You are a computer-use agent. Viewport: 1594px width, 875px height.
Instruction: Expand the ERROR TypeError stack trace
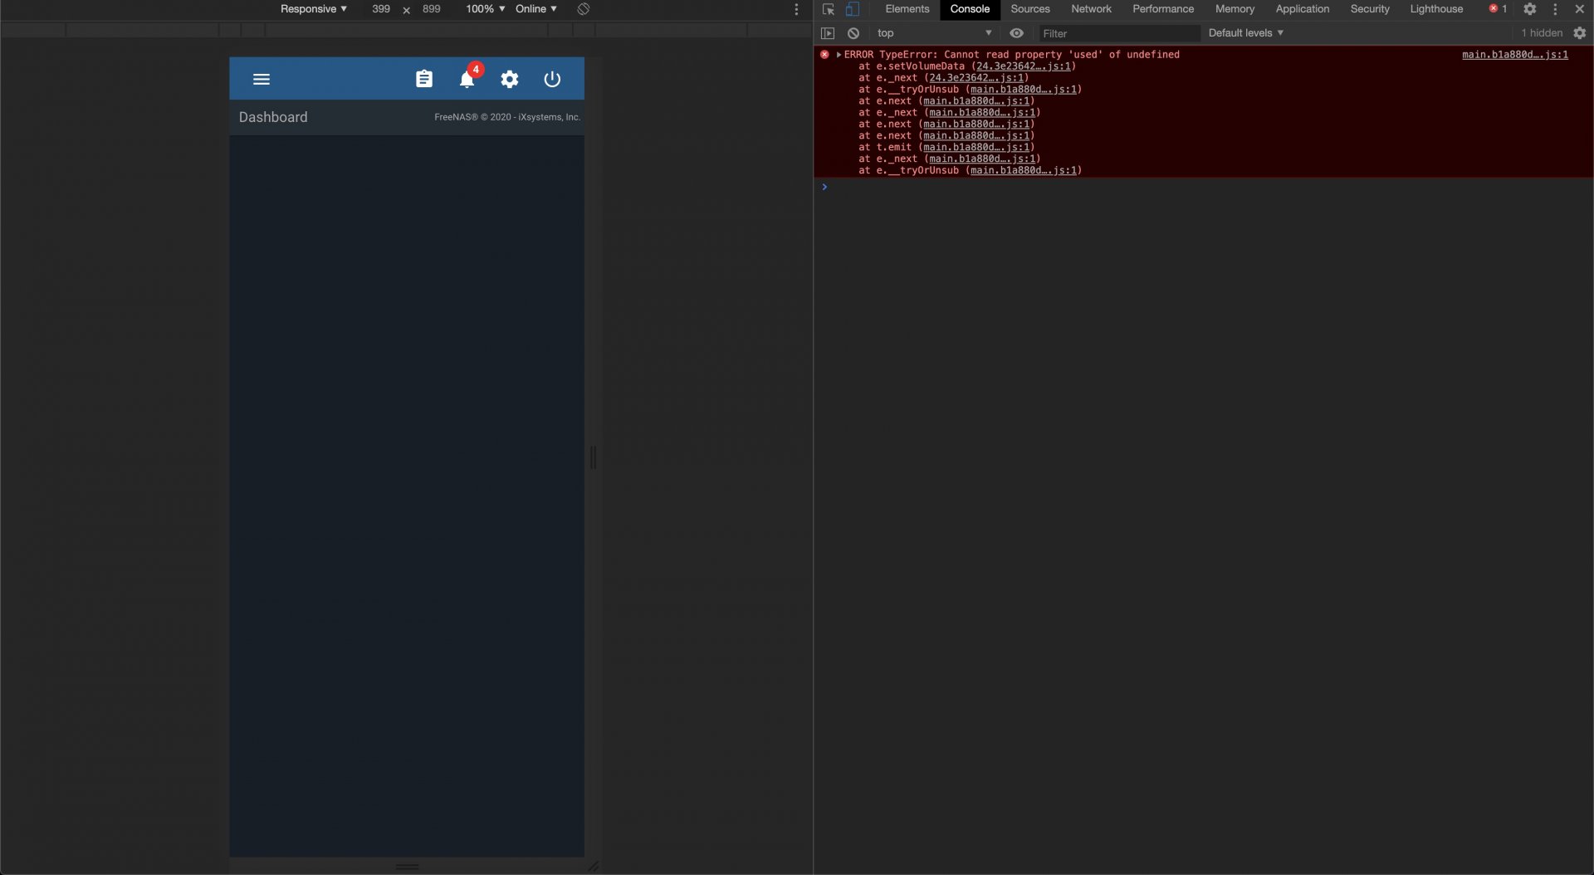(839, 55)
